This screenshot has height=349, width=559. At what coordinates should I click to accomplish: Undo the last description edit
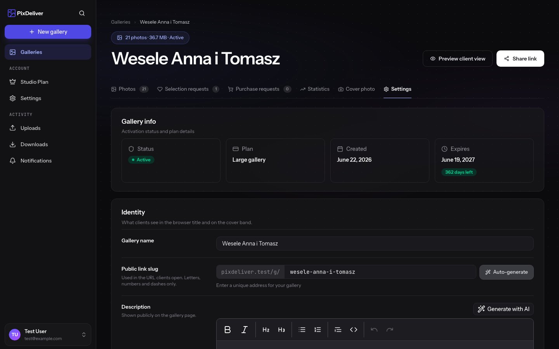(x=374, y=330)
